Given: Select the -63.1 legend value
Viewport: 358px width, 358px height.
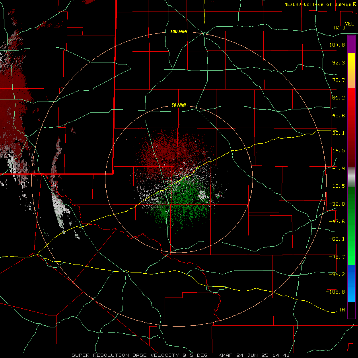Looking at the screenshot, I should 337,239.
